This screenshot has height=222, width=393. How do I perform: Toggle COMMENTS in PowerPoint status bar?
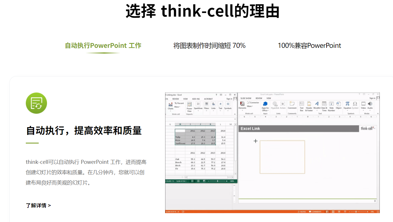(315, 212)
